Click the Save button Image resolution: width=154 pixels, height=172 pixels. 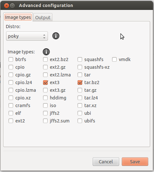[135, 161]
